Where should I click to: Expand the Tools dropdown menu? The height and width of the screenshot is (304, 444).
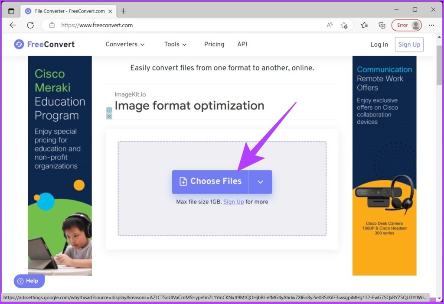click(x=175, y=44)
